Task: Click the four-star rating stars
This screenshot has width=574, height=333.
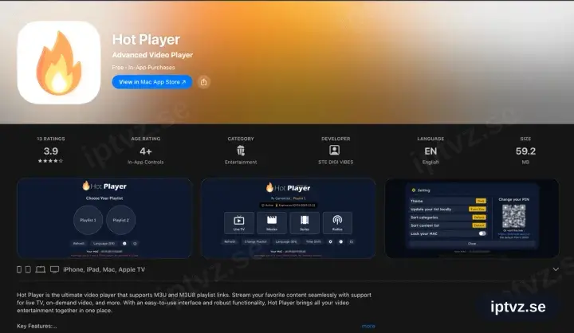Action: pos(50,161)
